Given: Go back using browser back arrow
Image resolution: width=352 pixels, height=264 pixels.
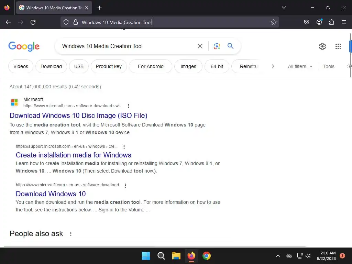Looking at the screenshot, I should pos(8,22).
